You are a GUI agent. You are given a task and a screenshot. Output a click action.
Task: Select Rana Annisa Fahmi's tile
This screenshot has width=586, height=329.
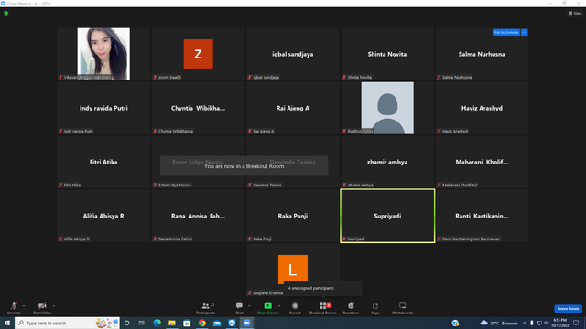tap(198, 216)
